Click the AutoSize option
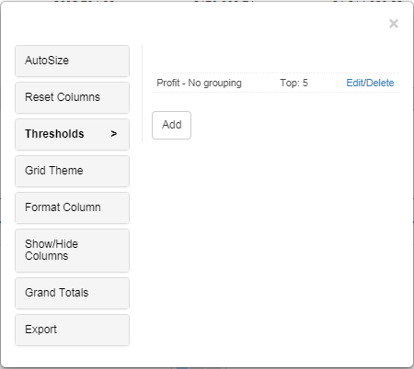The image size is (414, 369). 72,61
